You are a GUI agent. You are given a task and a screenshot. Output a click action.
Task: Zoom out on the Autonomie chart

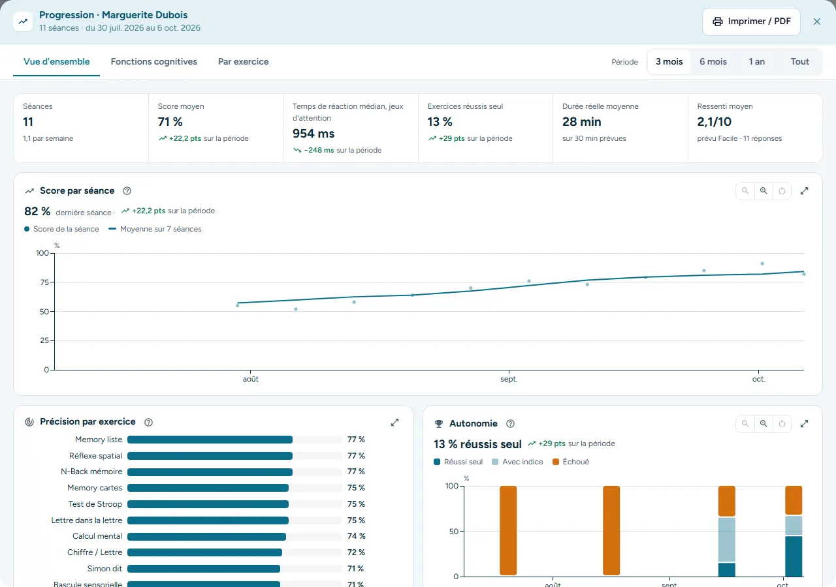point(745,424)
